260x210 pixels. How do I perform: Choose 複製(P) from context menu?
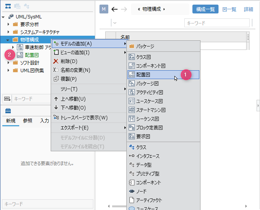89,79
